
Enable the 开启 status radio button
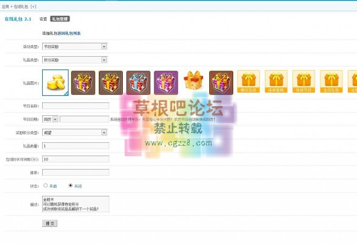click(x=46, y=185)
